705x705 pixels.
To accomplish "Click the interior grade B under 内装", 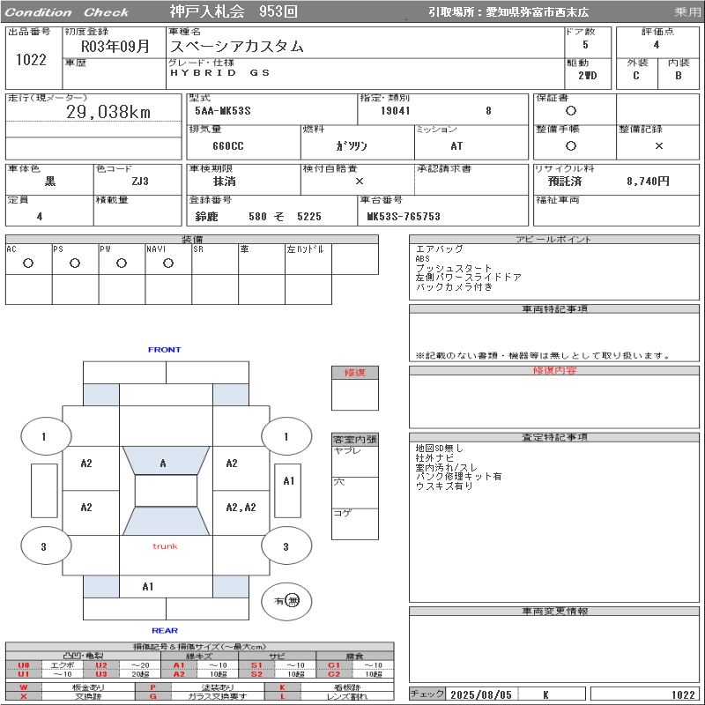I will [678, 75].
